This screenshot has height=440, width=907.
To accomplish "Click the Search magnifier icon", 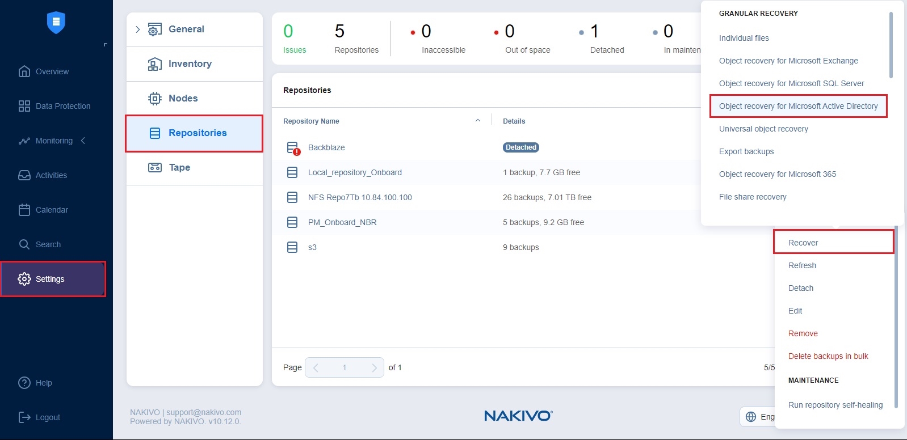I will [x=24, y=244].
